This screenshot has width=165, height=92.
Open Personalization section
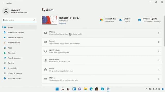(19, 43)
